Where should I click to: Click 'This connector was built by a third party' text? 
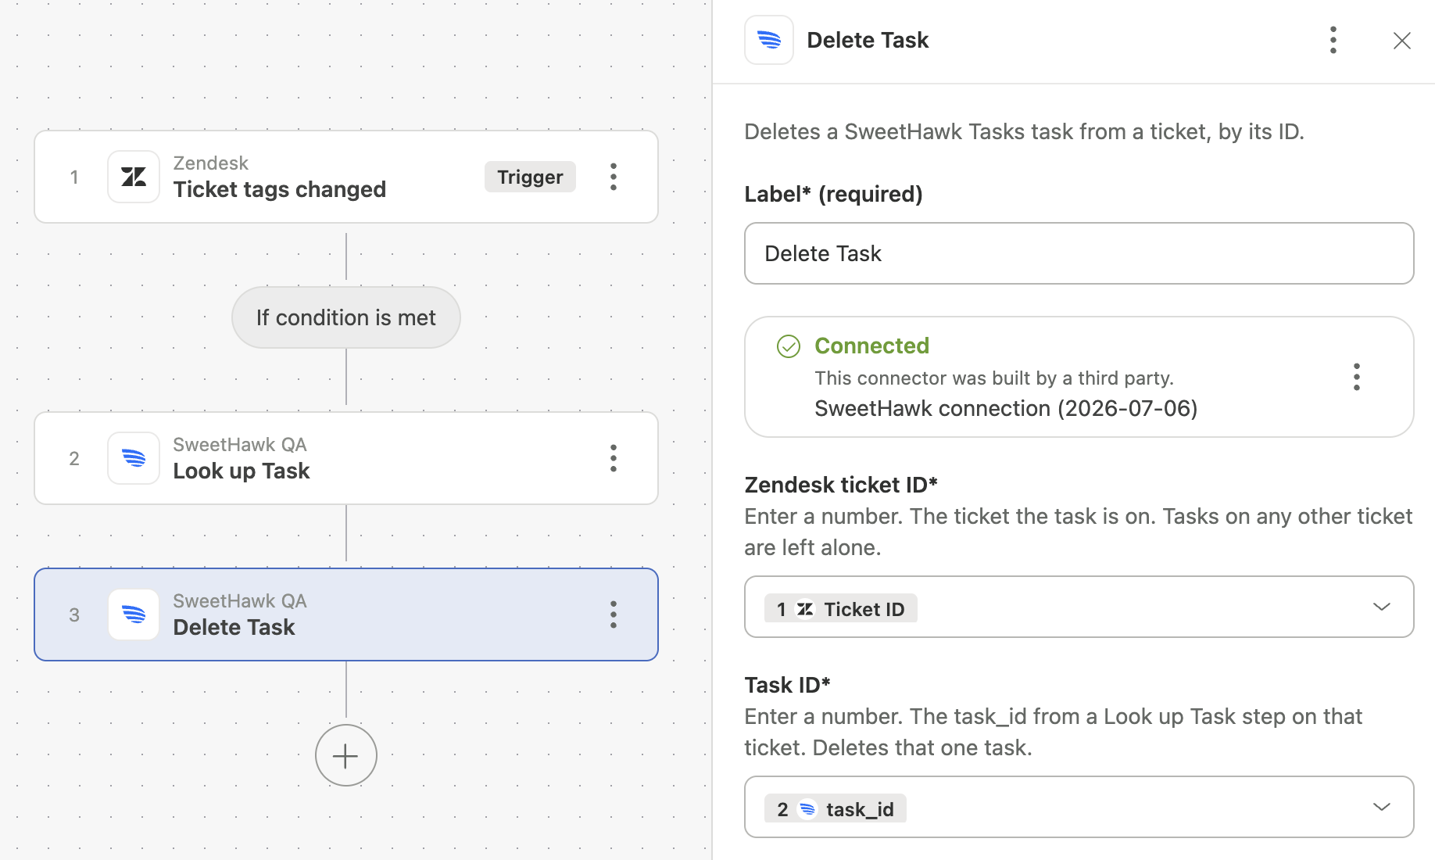click(x=994, y=378)
